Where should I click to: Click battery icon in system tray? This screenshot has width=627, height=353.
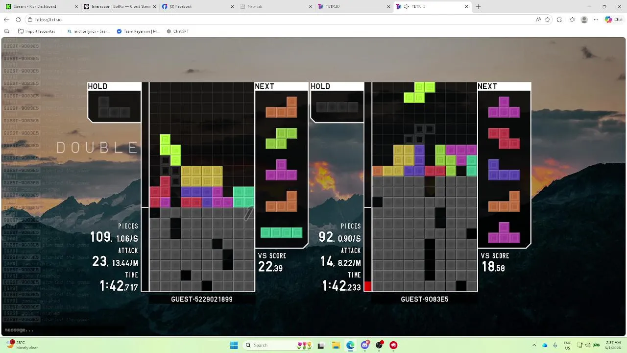(x=597, y=345)
